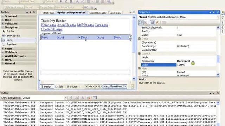Switch to Start Page tab
The height and width of the screenshot is (126, 225).
pos(48,13)
